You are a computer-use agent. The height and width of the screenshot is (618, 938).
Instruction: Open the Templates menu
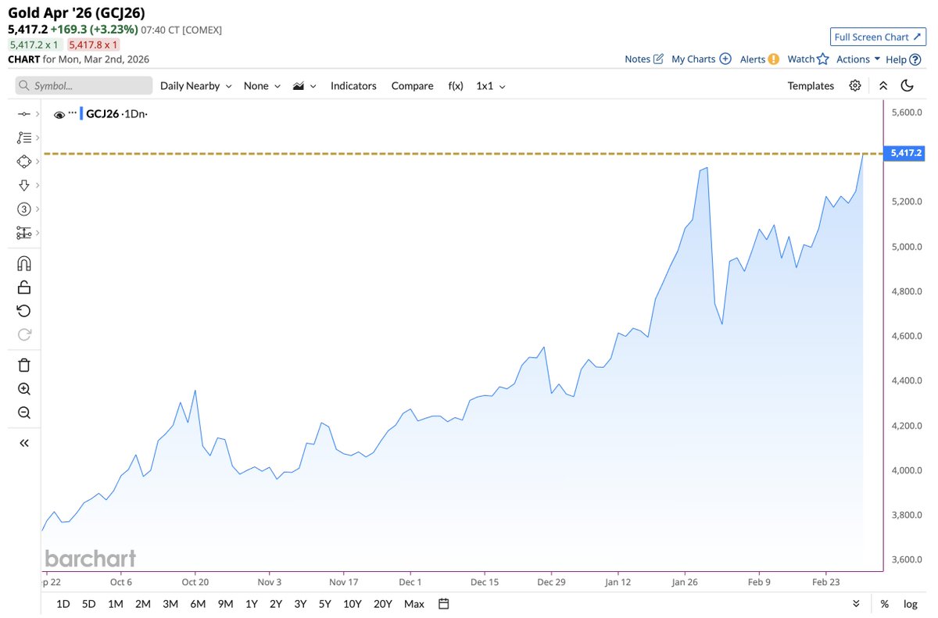pyautogui.click(x=811, y=86)
